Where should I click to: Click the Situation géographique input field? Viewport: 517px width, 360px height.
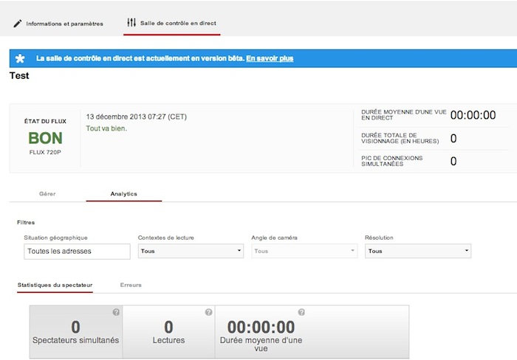(77, 252)
